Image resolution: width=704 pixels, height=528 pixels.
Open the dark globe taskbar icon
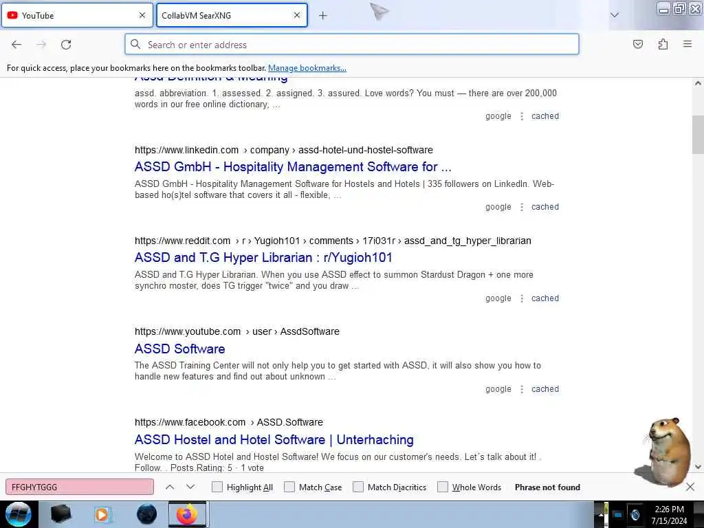147,514
